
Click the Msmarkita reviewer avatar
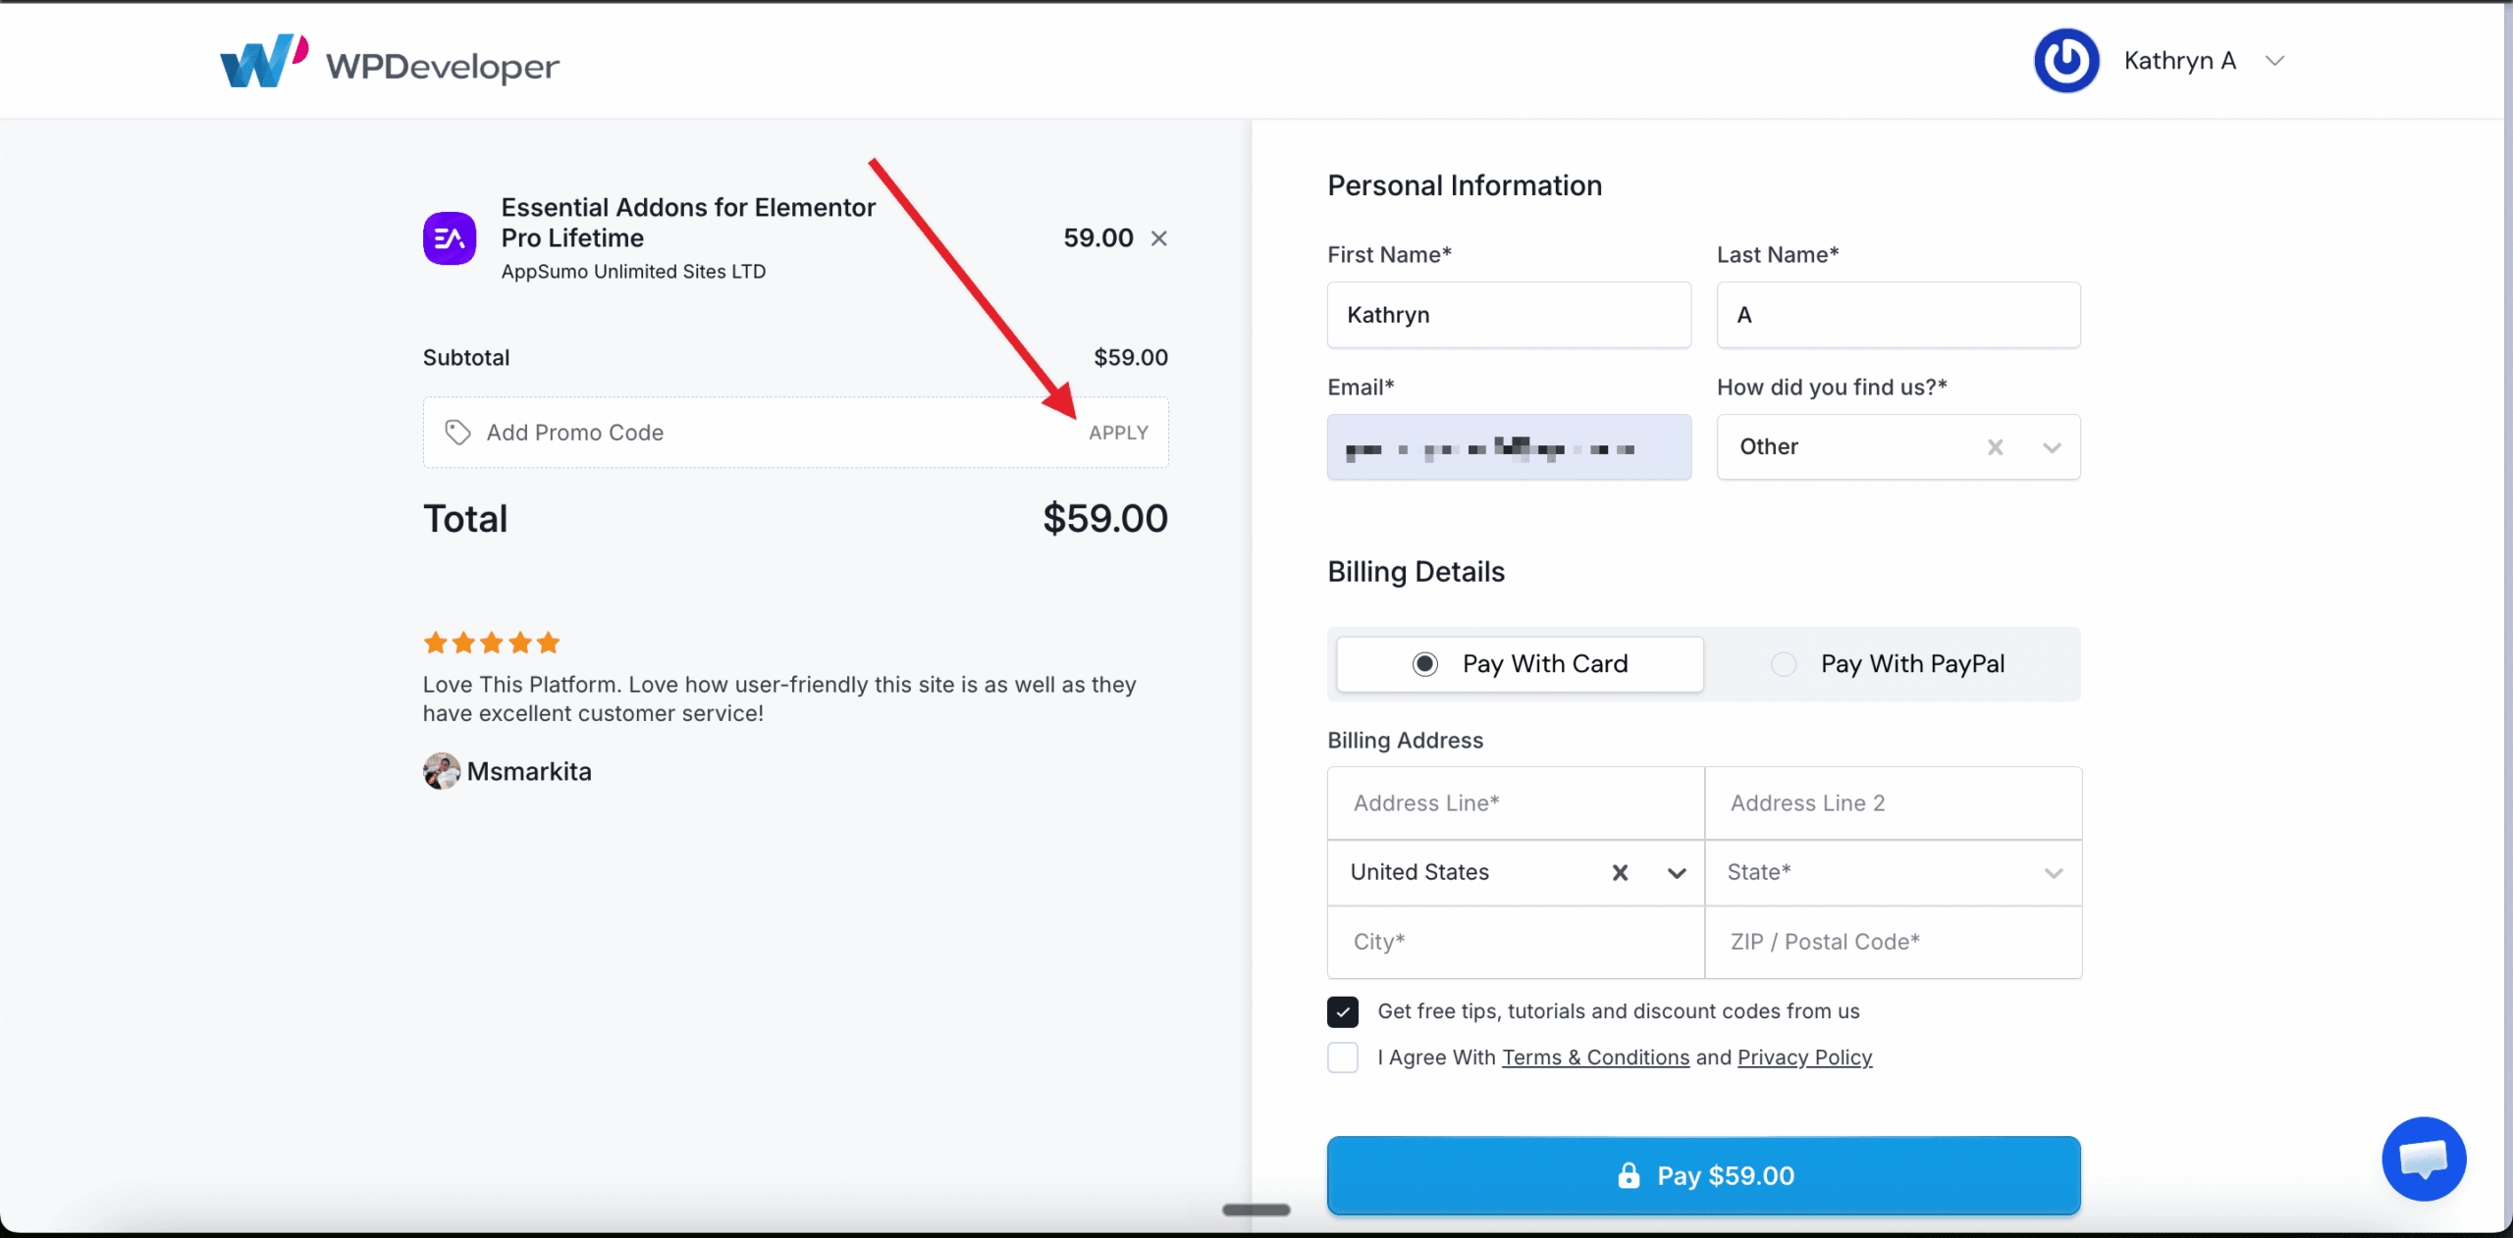[442, 771]
